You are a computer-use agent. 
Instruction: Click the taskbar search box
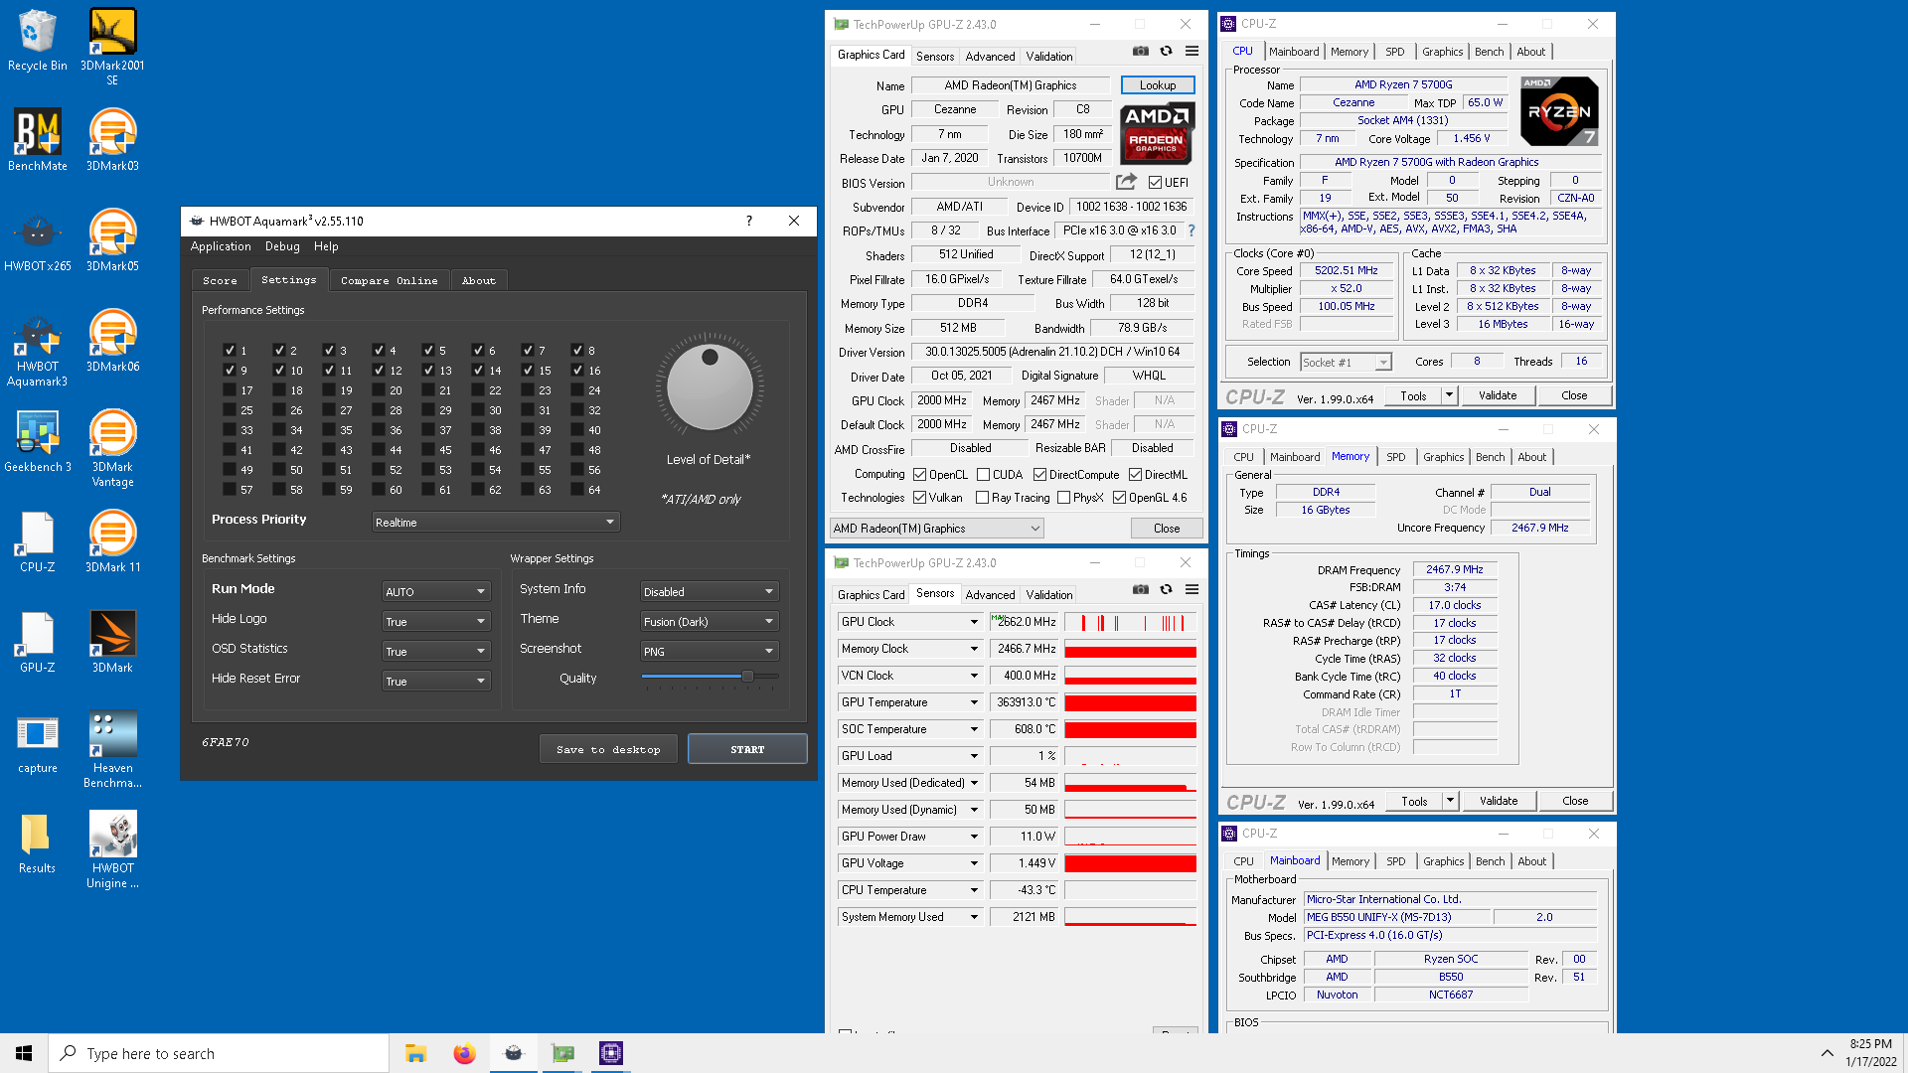pyautogui.click(x=219, y=1053)
